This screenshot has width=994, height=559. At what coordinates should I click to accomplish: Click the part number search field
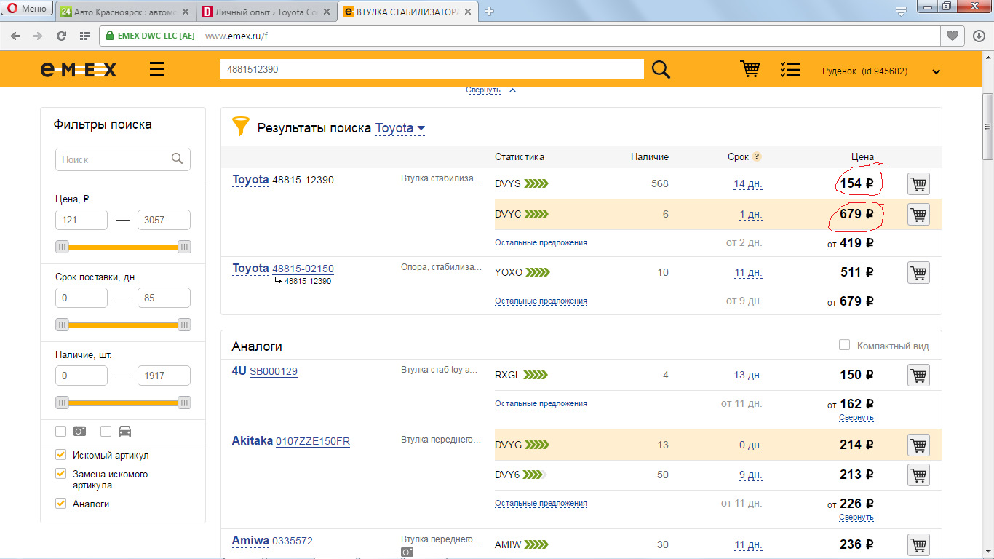click(x=432, y=69)
